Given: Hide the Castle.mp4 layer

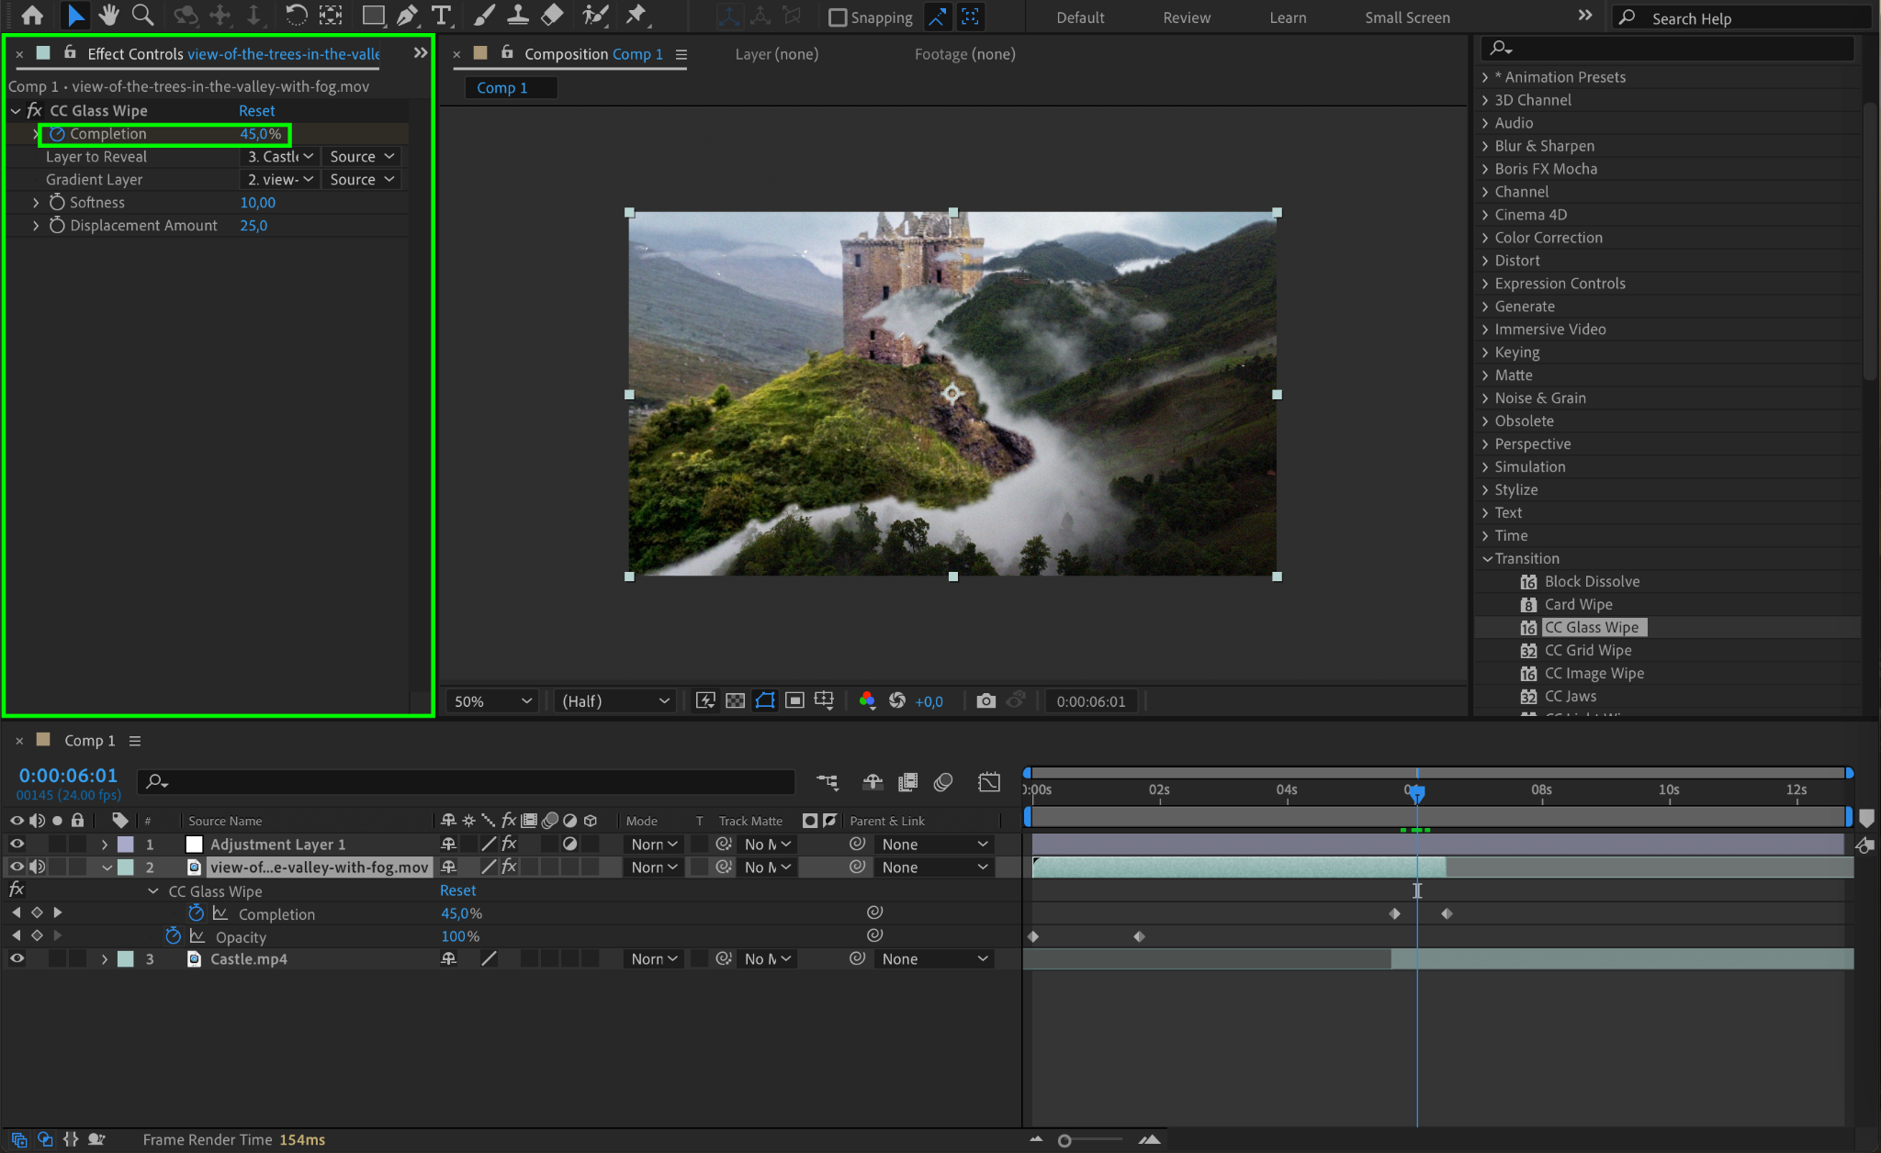Looking at the screenshot, I should 17,958.
